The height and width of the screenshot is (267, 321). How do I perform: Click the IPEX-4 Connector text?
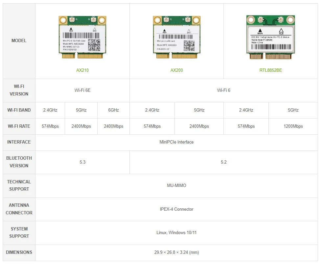tap(176, 209)
